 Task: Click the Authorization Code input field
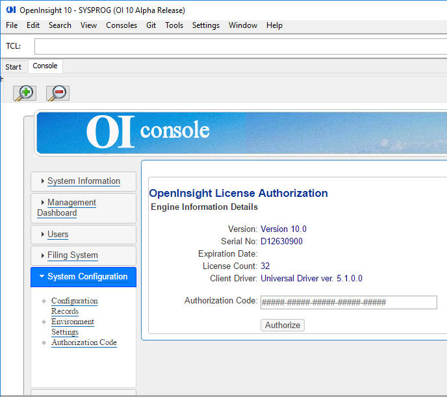[349, 302]
